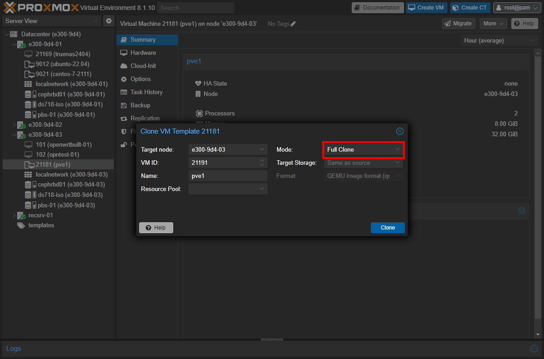The height and width of the screenshot is (359, 544).
Task: Click the Datacenter server icon
Action: [x=14, y=34]
